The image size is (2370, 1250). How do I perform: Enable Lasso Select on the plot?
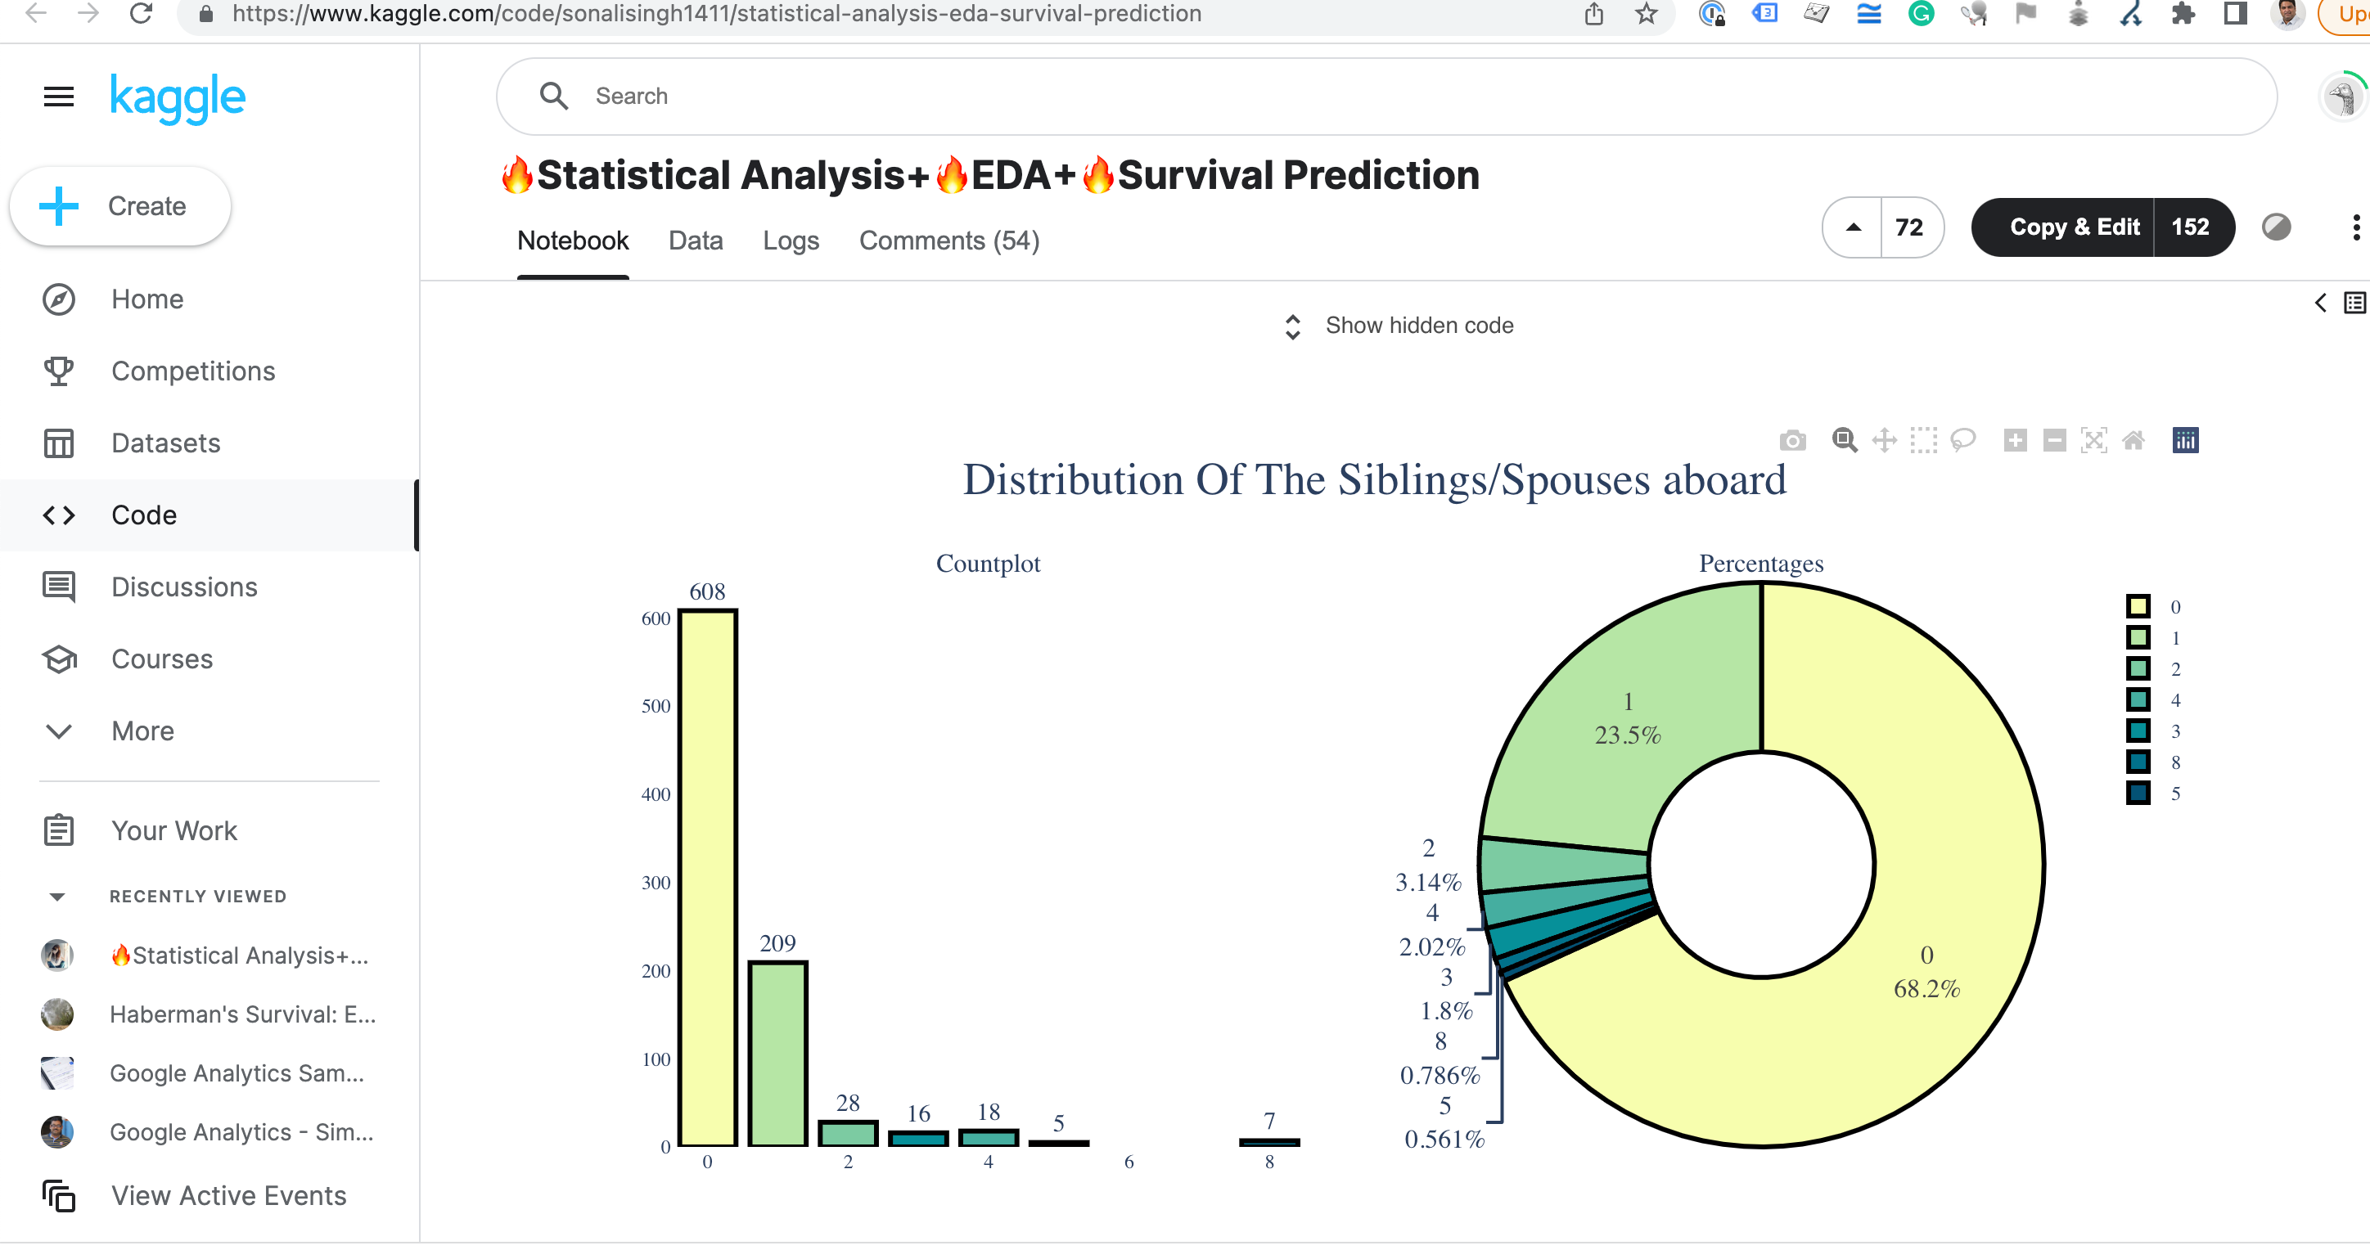tap(1962, 441)
